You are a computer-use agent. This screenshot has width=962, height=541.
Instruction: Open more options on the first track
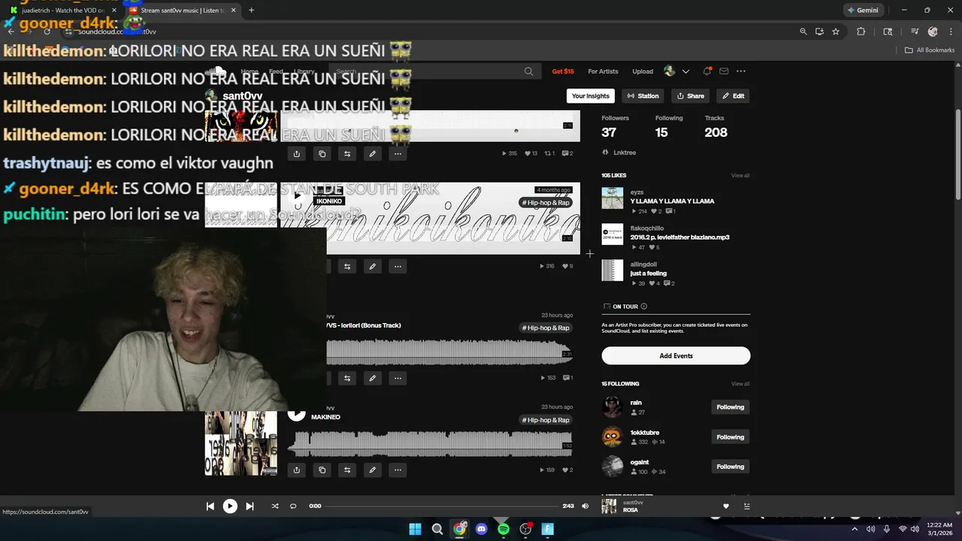pos(398,154)
